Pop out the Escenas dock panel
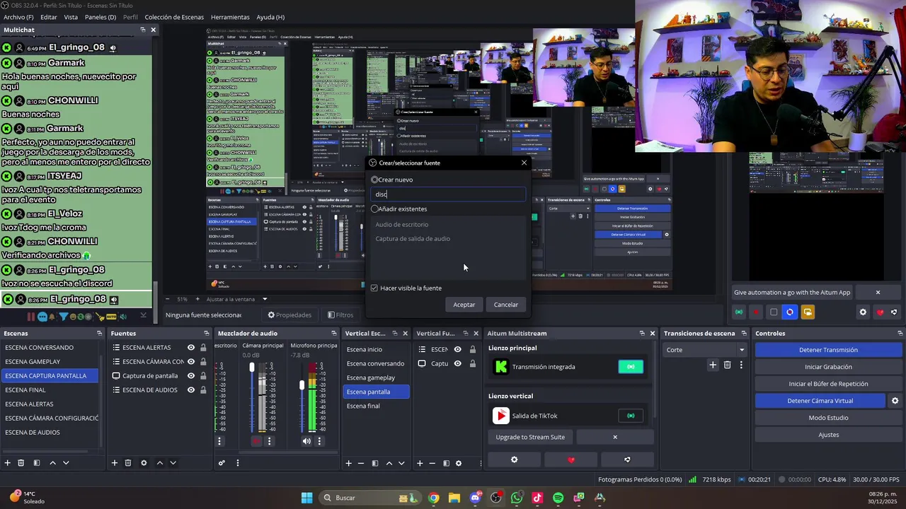 coord(99,333)
